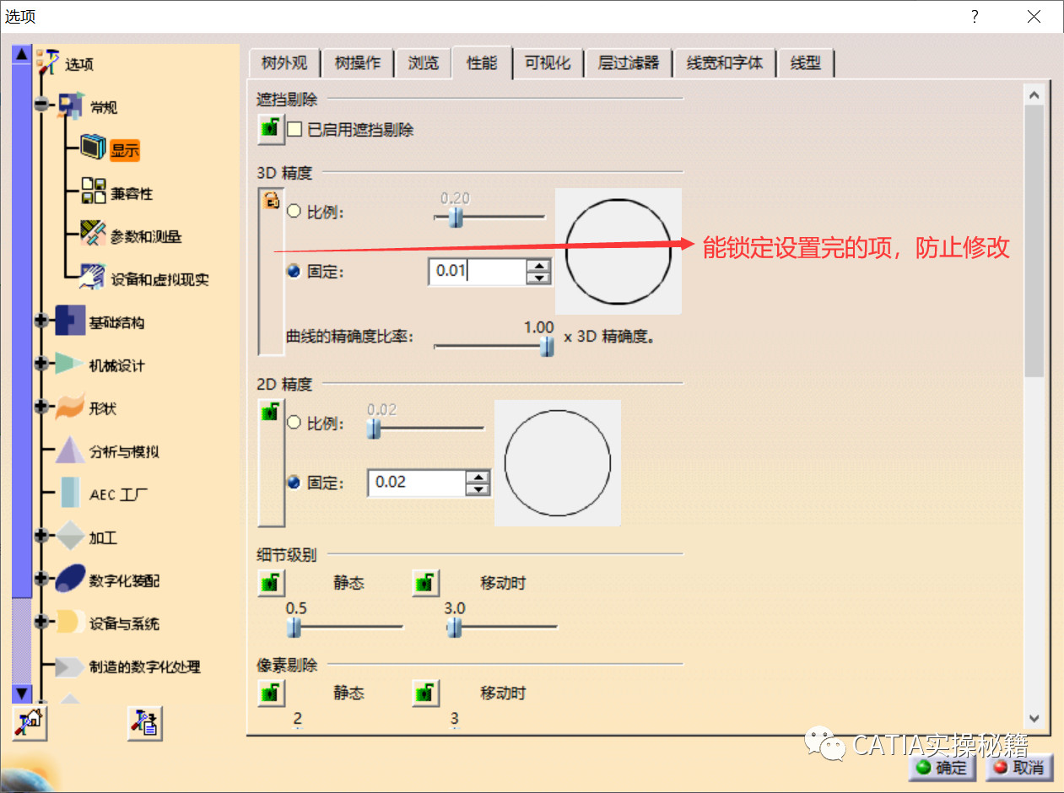
Task: Click the up stepper arrow beside 0.01 field
Action: 540,265
